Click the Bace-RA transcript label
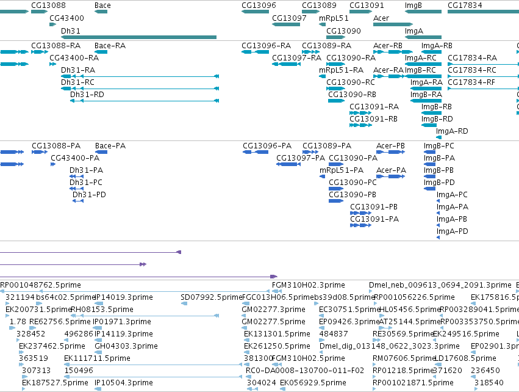 tap(110, 45)
